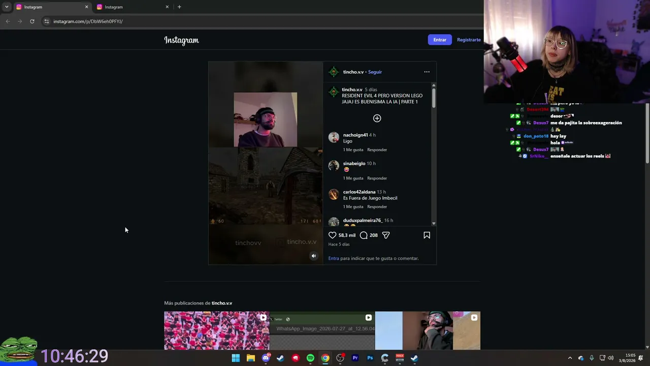The width and height of the screenshot is (650, 366).
Task: Open the Windows Start menu
Action: coord(236,358)
